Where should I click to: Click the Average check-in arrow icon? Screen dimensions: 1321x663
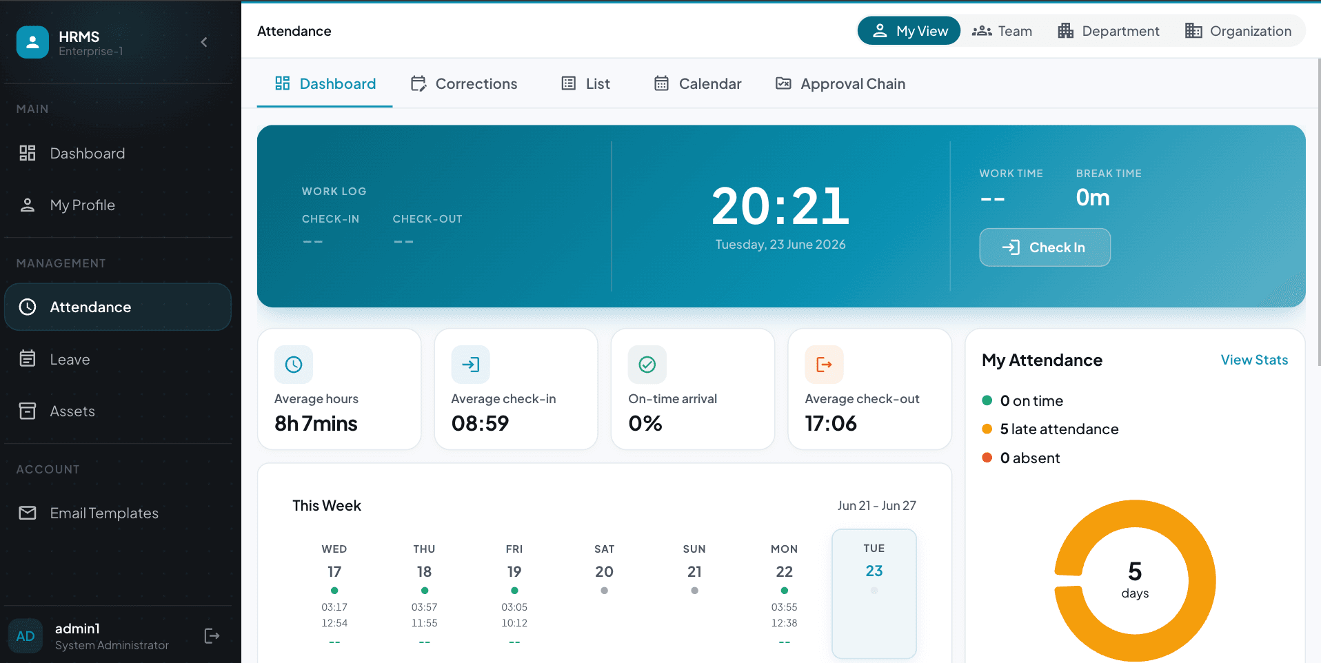click(471, 365)
